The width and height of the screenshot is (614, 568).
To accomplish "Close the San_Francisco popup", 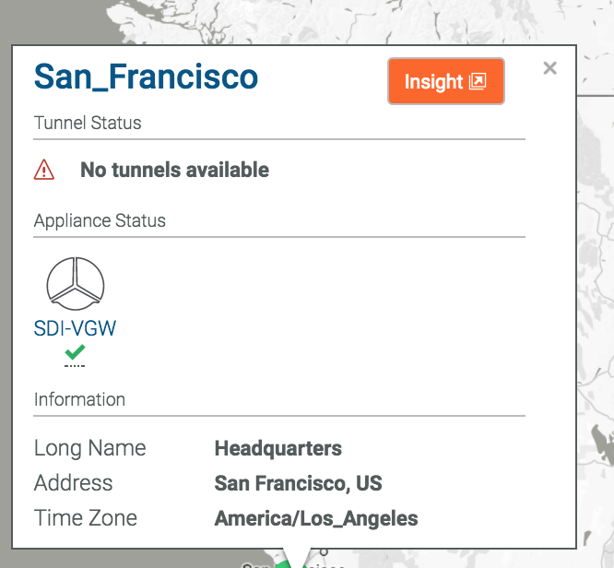I will click(x=550, y=67).
